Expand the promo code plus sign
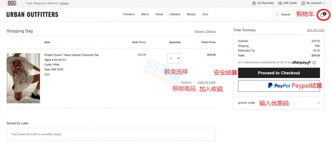Image resolution: width=332 pixels, height=143 pixels. (318, 103)
